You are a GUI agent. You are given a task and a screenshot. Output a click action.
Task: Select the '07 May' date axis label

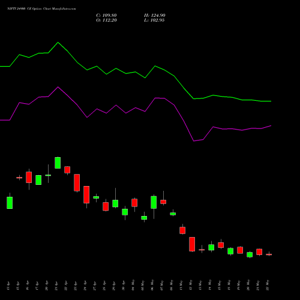(162, 285)
